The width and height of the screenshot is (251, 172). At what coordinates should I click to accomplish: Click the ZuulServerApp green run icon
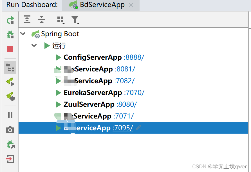tap(58, 104)
